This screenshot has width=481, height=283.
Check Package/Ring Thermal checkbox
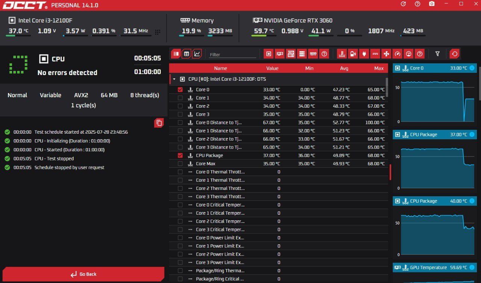coord(180,271)
